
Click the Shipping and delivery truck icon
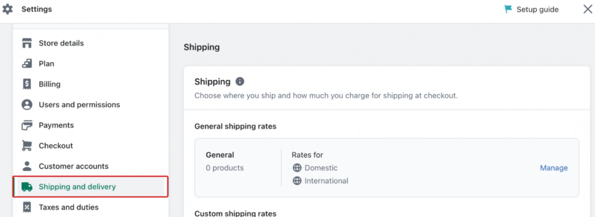click(x=27, y=187)
